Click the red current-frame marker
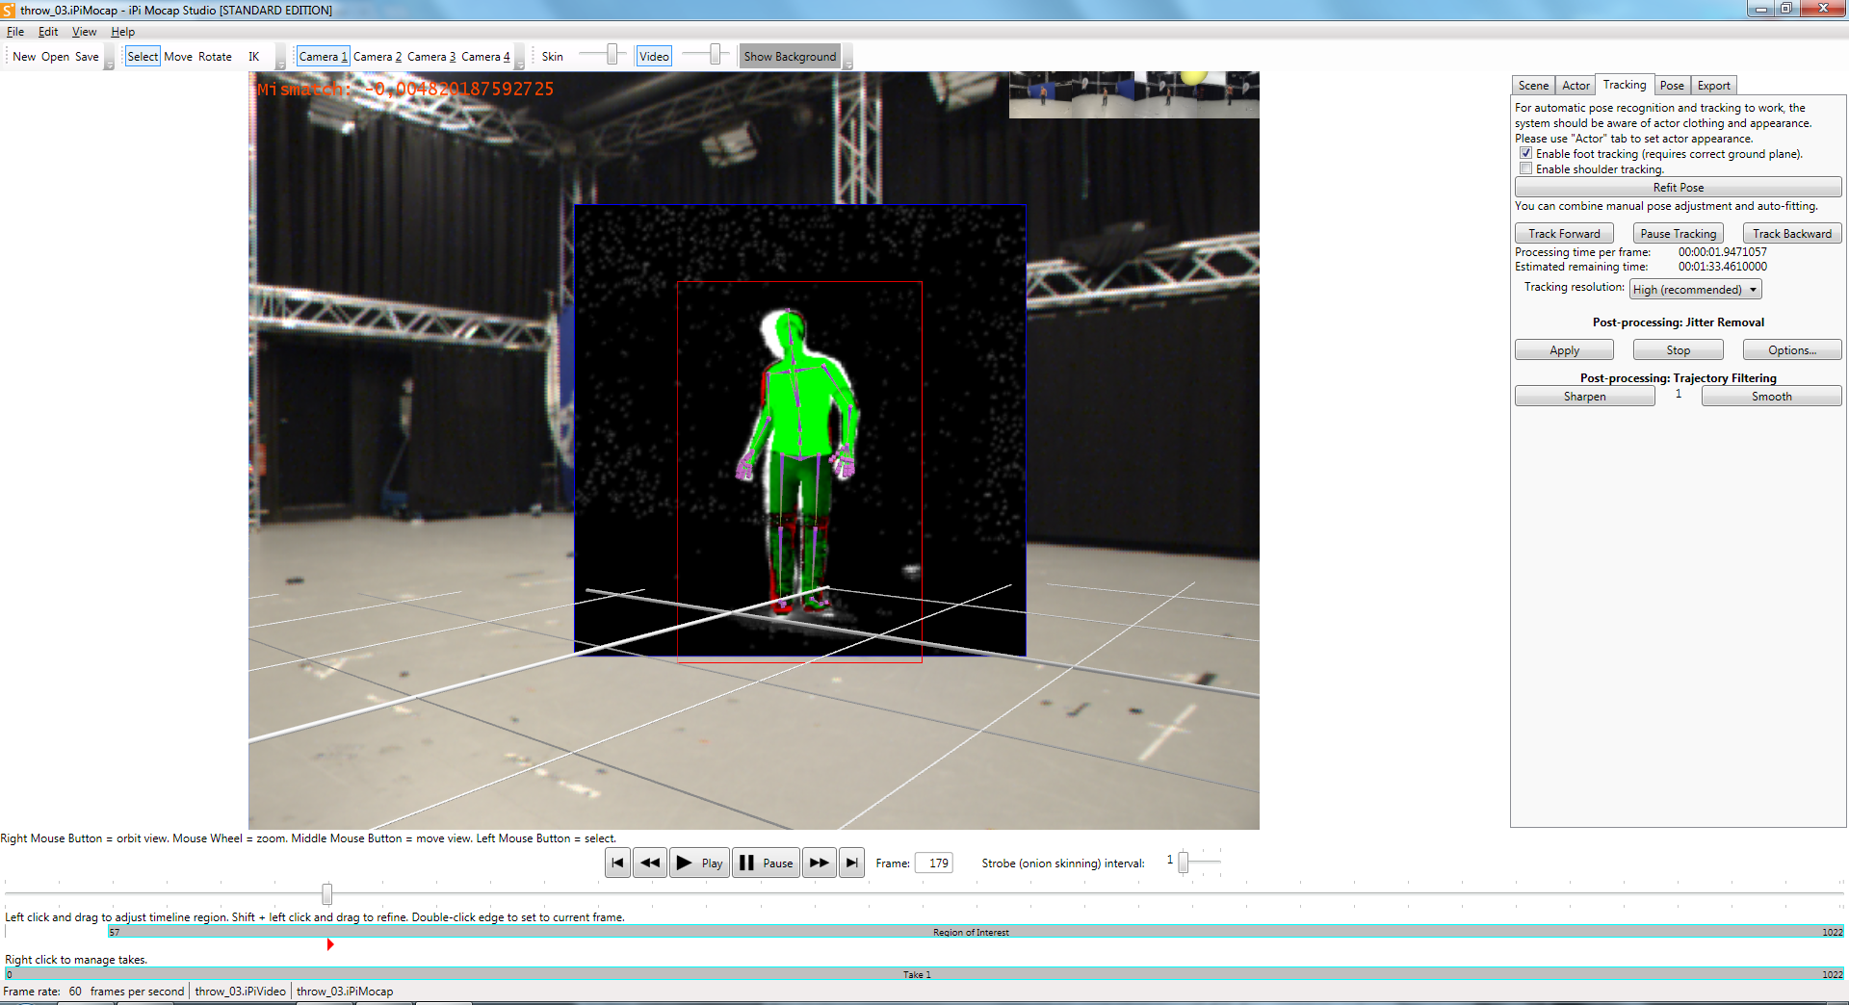Image resolution: width=1849 pixels, height=1005 pixels. pyautogui.click(x=330, y=944)
